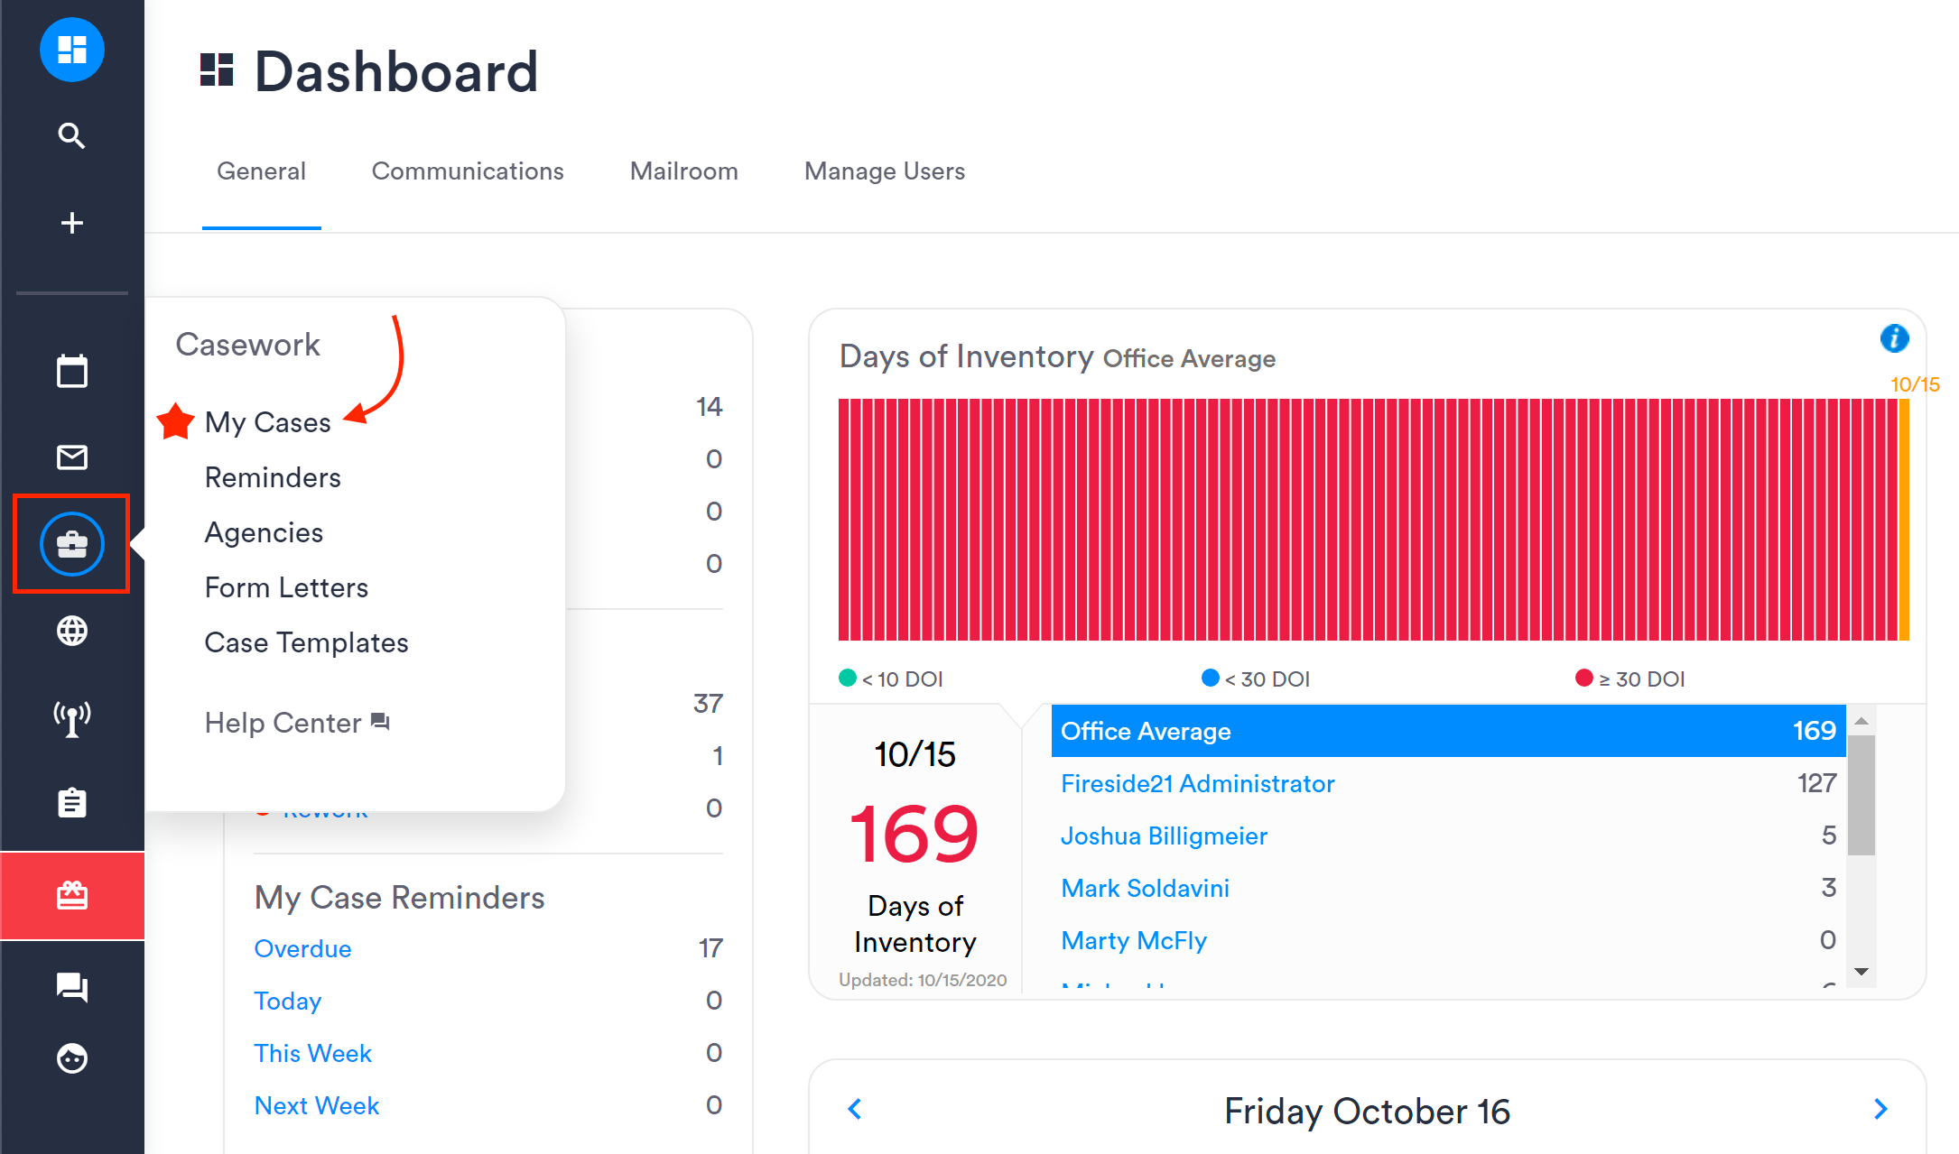The width and height of the screenshot is (1959, 1154).
Task: Open the chat bubbles sidebar icon
Action: 71,986
